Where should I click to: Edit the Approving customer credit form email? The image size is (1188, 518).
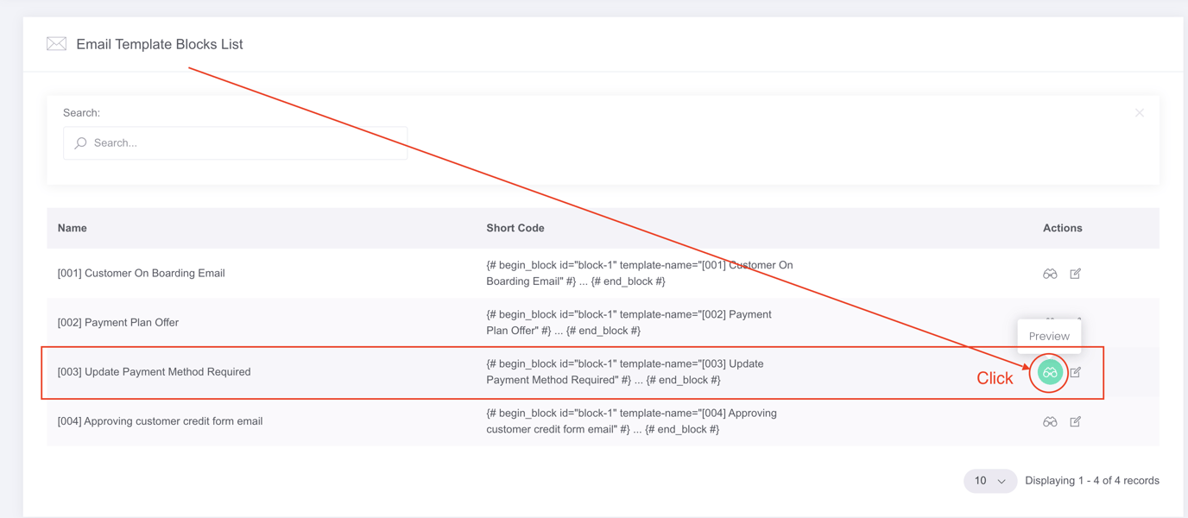(1076, 422)
